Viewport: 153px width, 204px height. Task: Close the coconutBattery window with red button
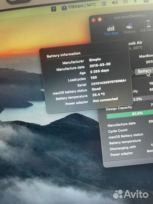tap(93, 20)
